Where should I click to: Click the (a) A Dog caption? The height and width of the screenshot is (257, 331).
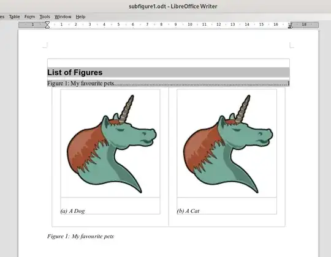[72, 211]
